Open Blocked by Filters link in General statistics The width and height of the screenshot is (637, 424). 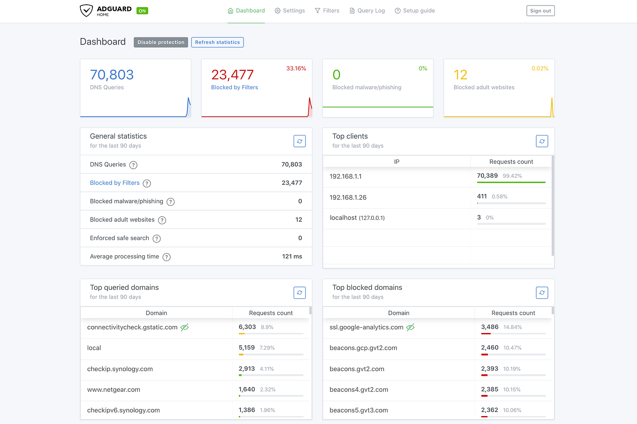click(115, 183)
